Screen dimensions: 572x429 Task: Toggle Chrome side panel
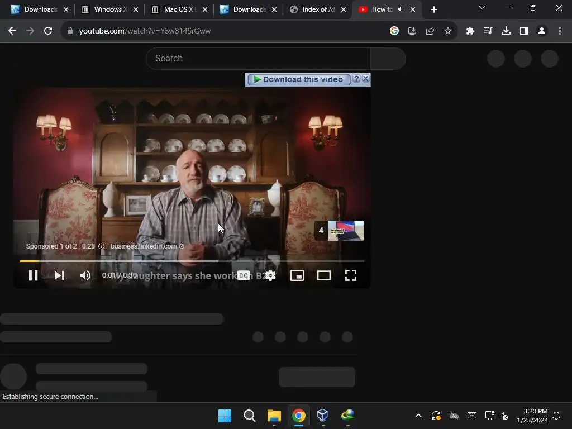tap(524, 31)
